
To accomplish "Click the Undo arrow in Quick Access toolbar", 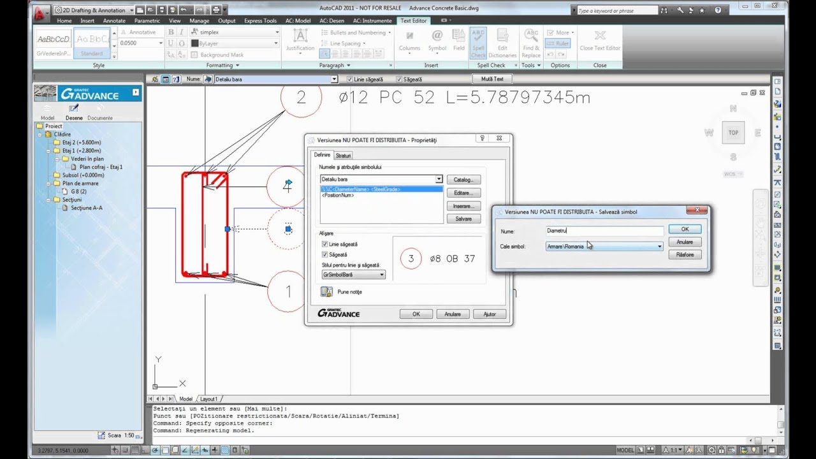I will click(x=183, y=10).
